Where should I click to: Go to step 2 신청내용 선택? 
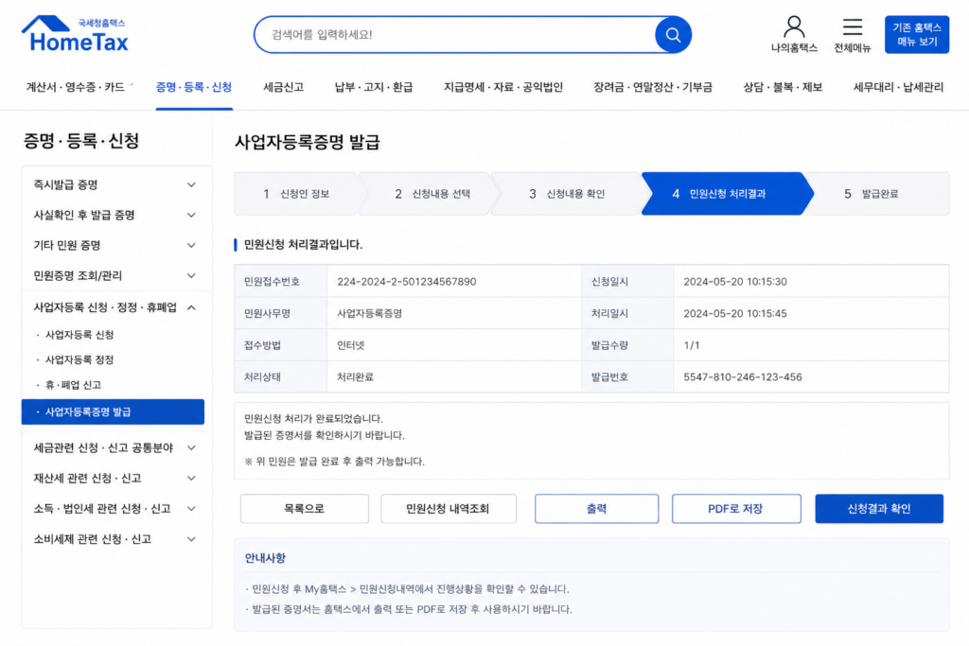click(432, 194)
